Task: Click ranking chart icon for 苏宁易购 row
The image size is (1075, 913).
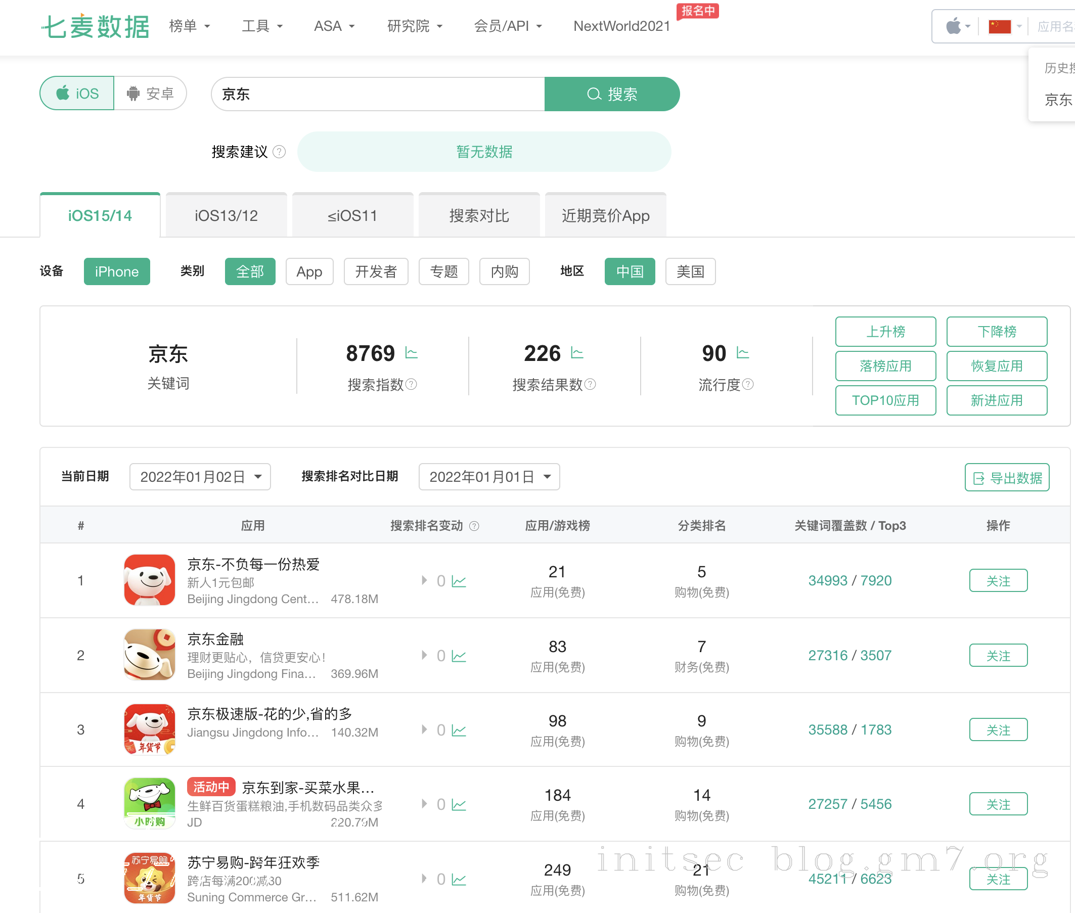Action: pos(459,879)
